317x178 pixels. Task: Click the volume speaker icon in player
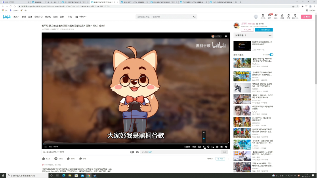tap(204, 147)
